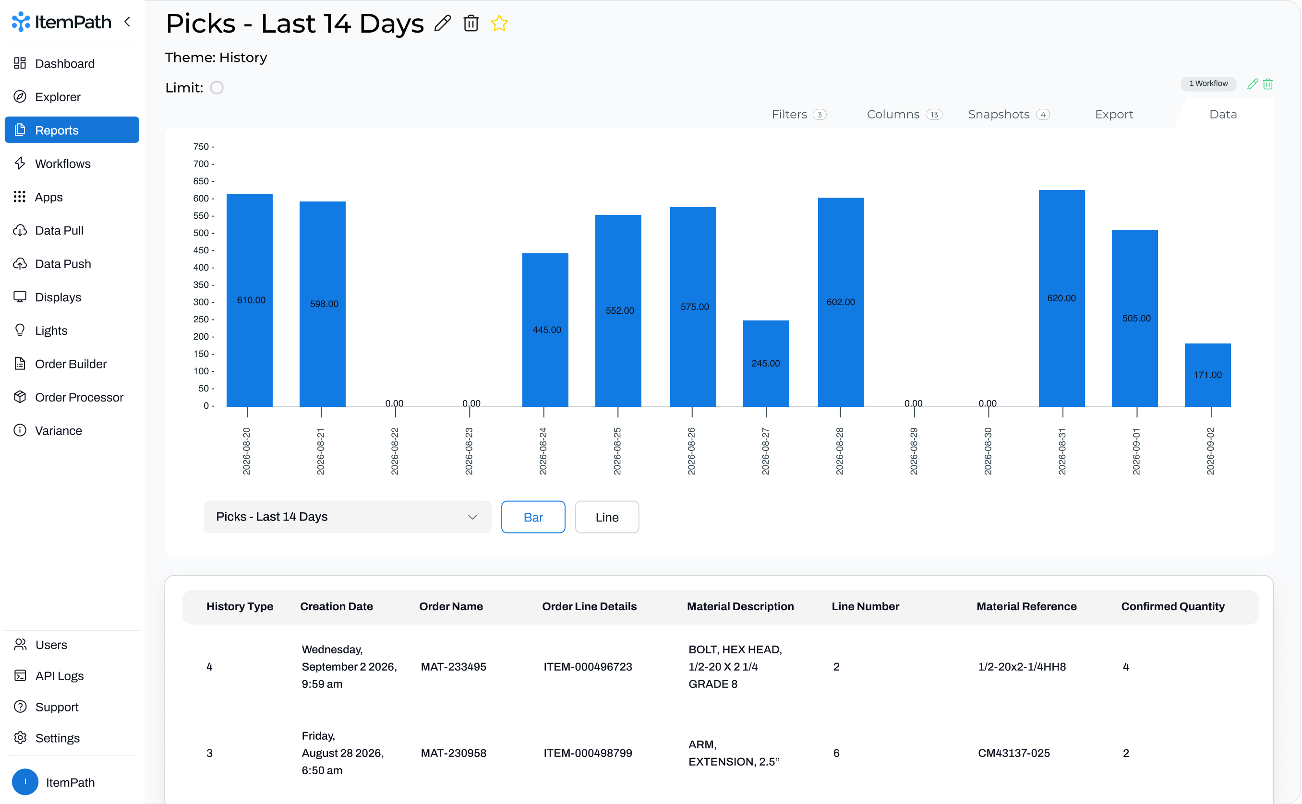This screenshot has height=804, width=1302.
Task: Sort by Confirmed Quantity column header
Action: pyautogui.click(x=1173, y=606)
